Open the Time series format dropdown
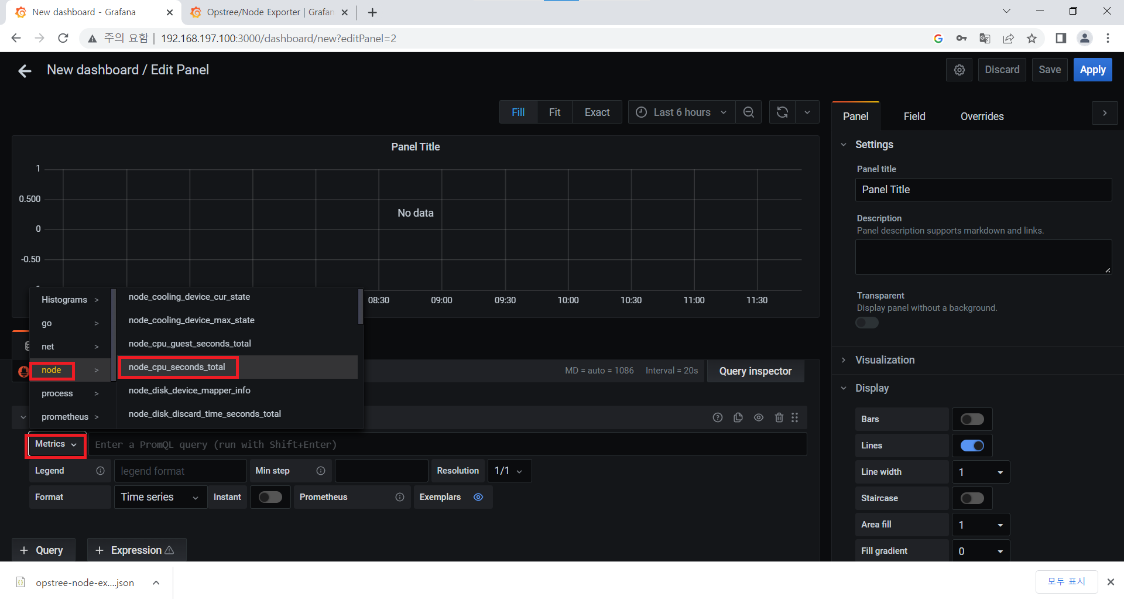 point(160,497)
